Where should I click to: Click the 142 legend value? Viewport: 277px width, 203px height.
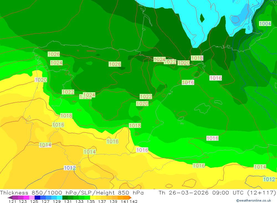[x=134, y=201]
